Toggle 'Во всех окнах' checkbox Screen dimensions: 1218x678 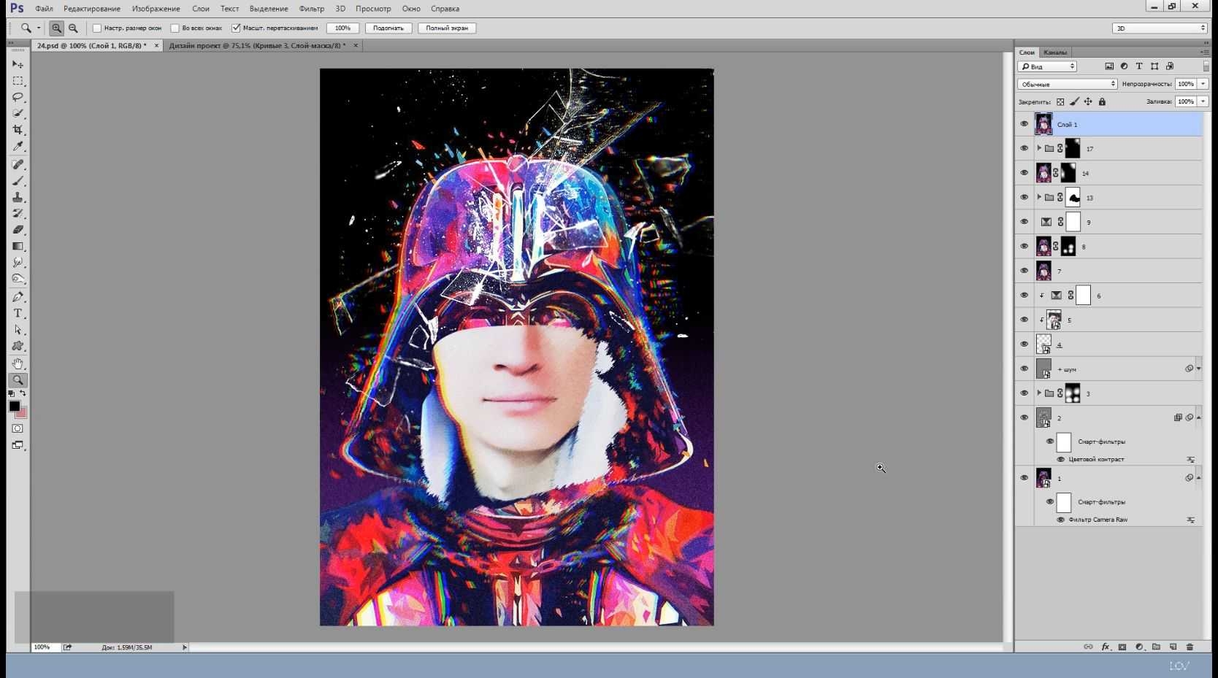tap(175, 28)
